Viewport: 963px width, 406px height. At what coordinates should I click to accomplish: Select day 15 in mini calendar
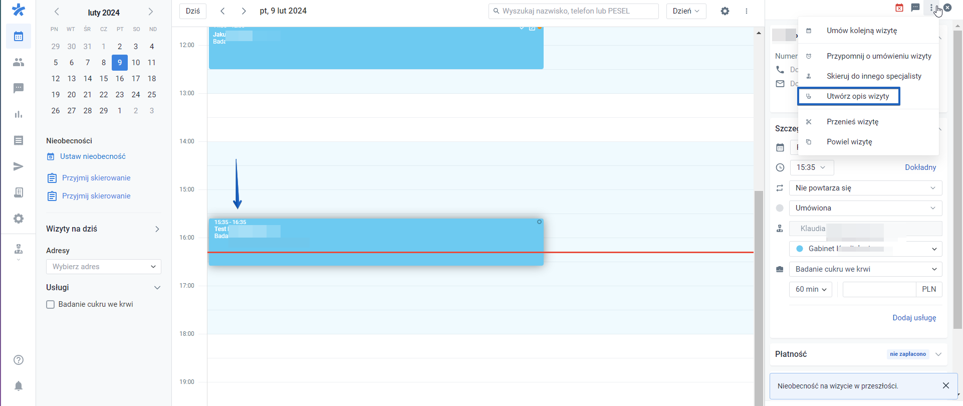coord(104,79)
